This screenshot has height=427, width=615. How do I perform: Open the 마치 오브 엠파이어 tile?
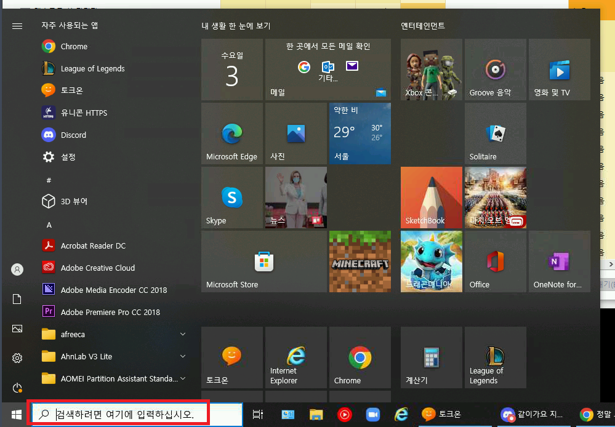point(496,198)
